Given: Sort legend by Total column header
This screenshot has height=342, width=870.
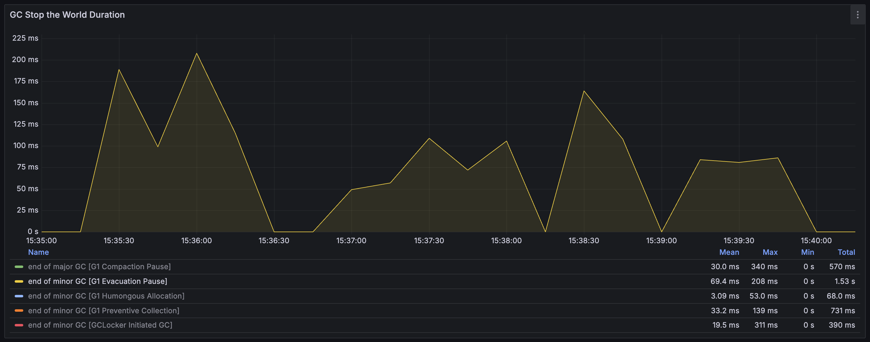Looking at the screenshot, I should pos(846,252).
